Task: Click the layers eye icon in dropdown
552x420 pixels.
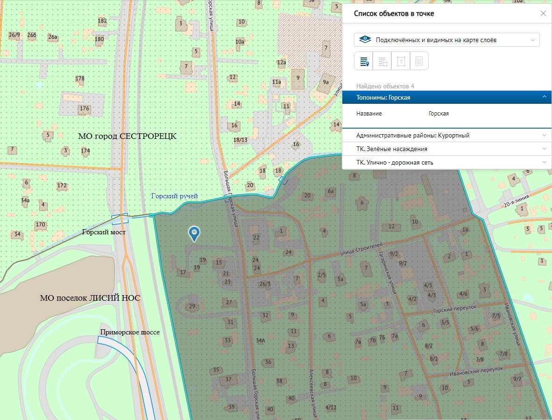Action: tap(365, 40)
